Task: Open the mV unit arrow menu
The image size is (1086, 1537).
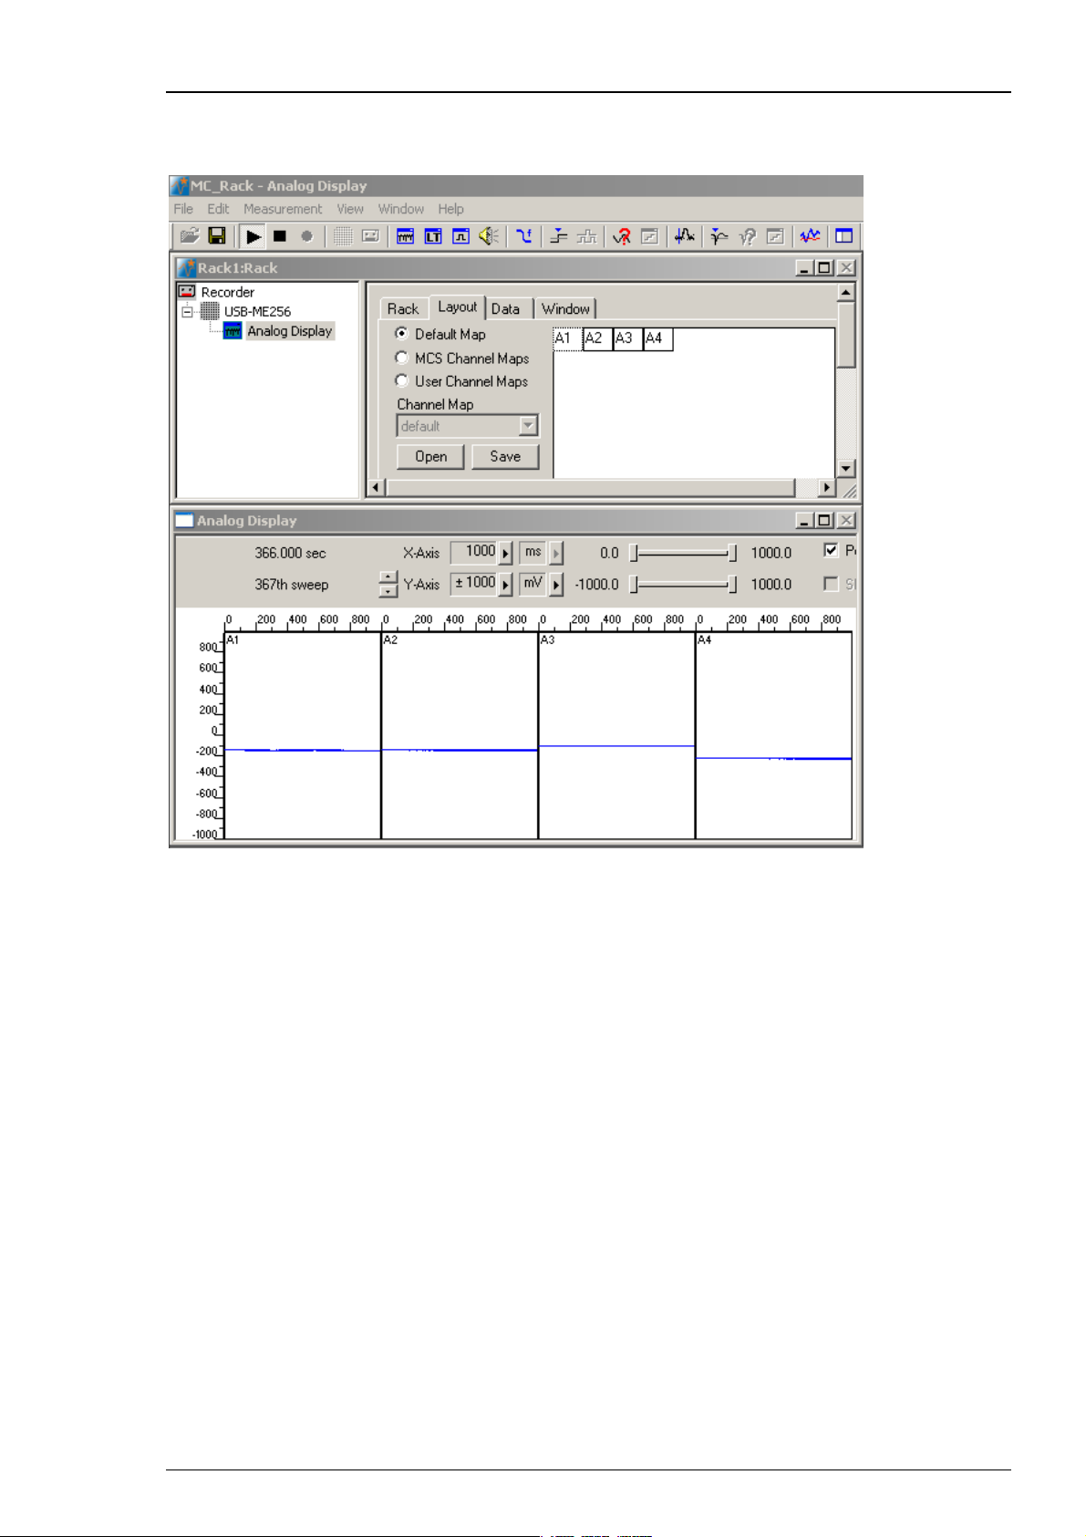Action: tap(556, 584)
